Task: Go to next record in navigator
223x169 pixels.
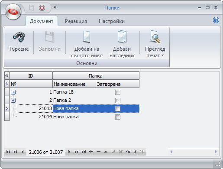Action: click(x=69, y=152)
